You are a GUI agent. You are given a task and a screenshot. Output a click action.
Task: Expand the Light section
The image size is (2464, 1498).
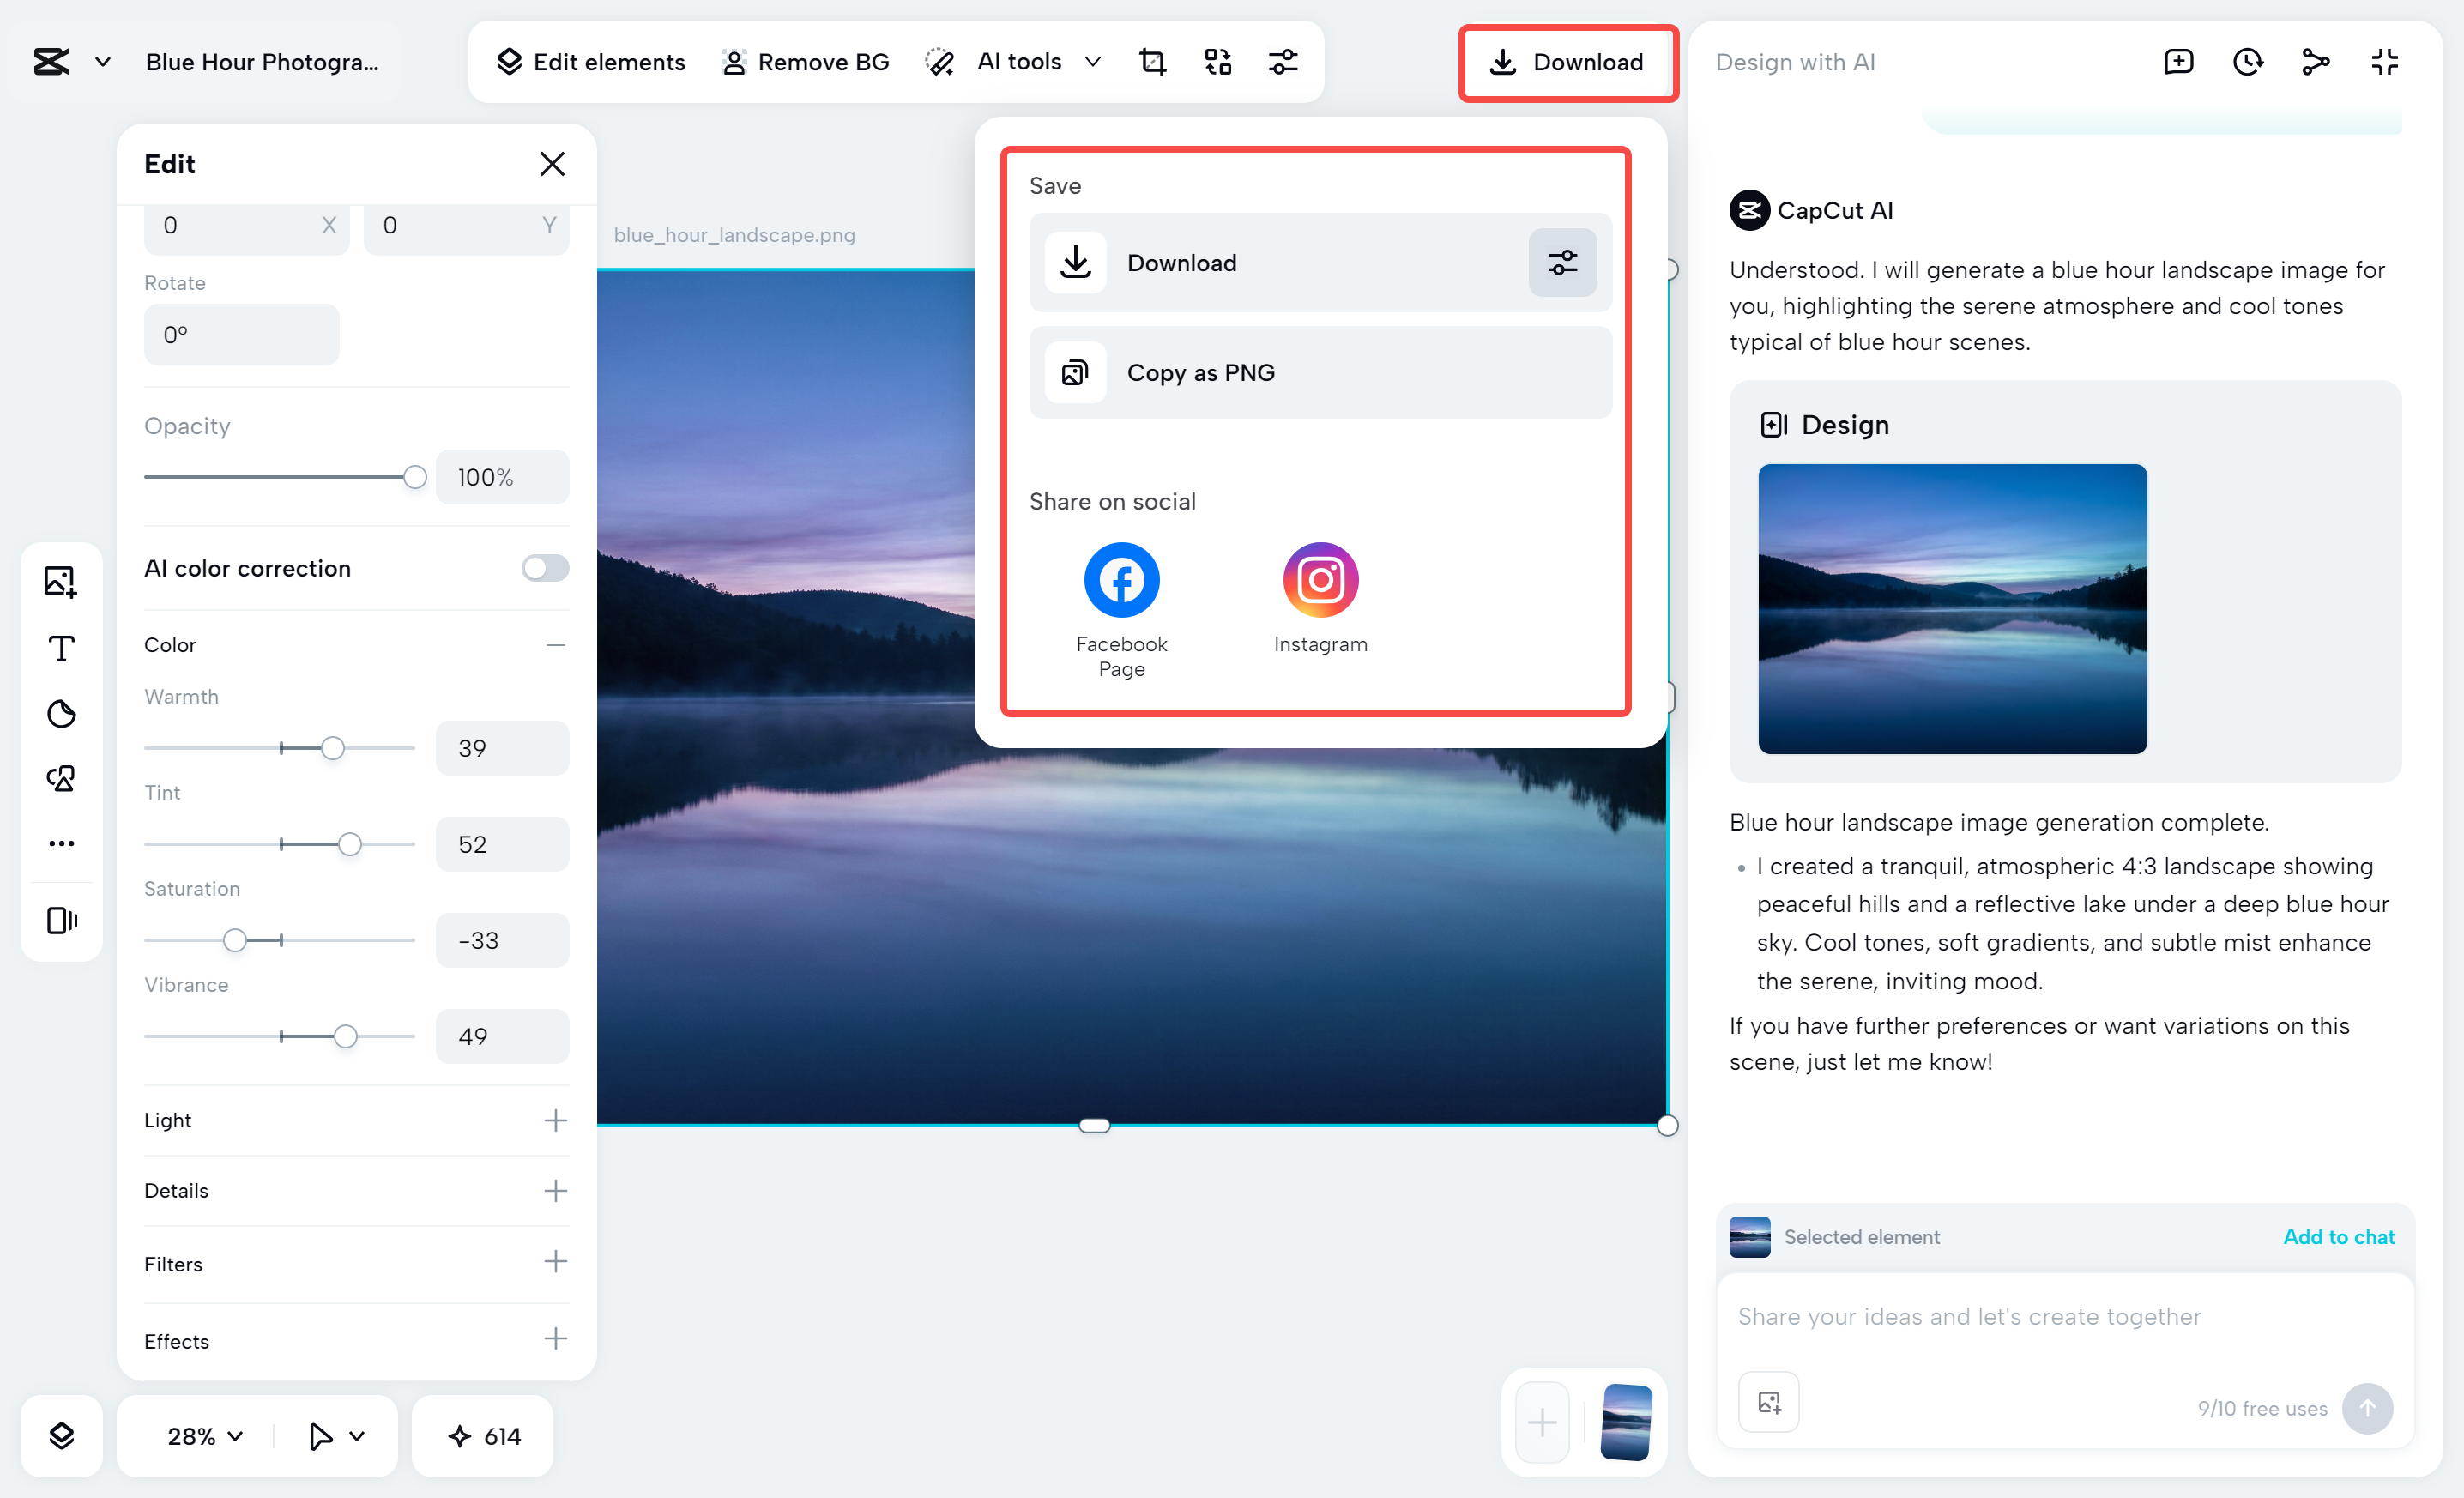556,1120
